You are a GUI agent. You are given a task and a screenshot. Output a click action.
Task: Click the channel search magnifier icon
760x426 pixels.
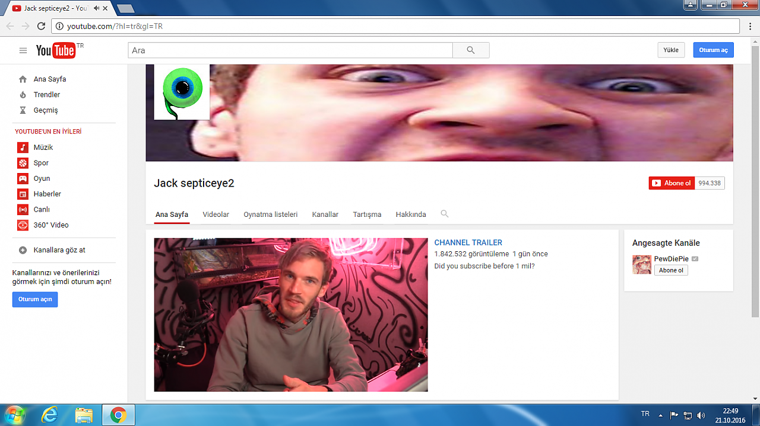click(x=445, y=214)
